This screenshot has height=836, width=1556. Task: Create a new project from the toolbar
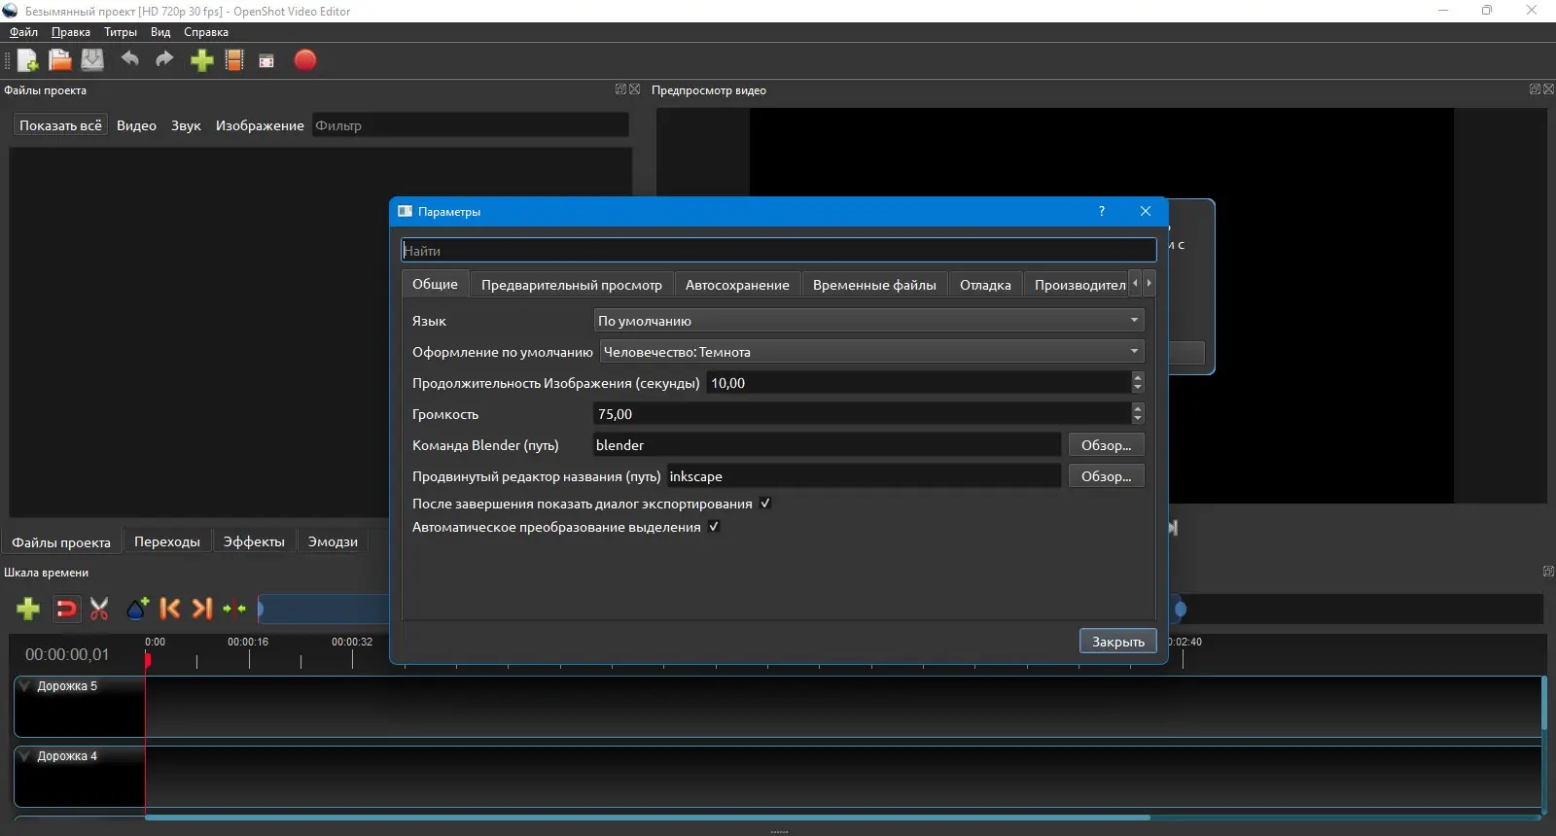pyautogui.click(x=28, y=60)
